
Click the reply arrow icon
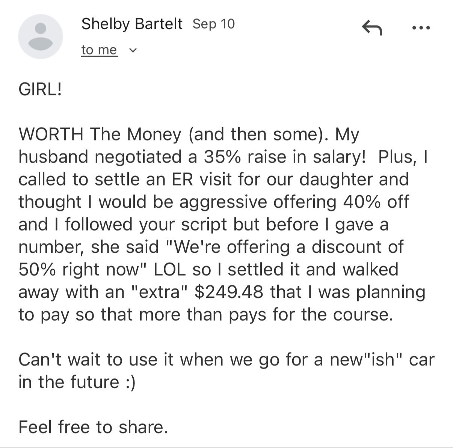coord(371,27)
